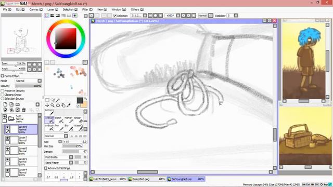Select the Blur brush
333x187 pixels.
point(69,127)
